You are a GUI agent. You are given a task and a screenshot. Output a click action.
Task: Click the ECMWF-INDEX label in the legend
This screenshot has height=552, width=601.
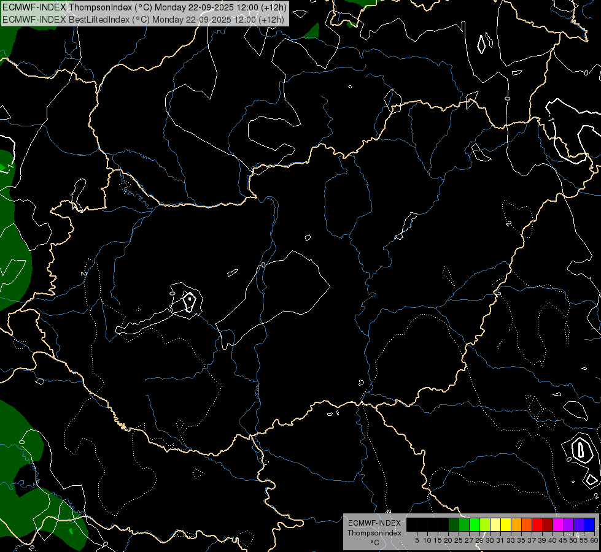click(x=374, y=523)
